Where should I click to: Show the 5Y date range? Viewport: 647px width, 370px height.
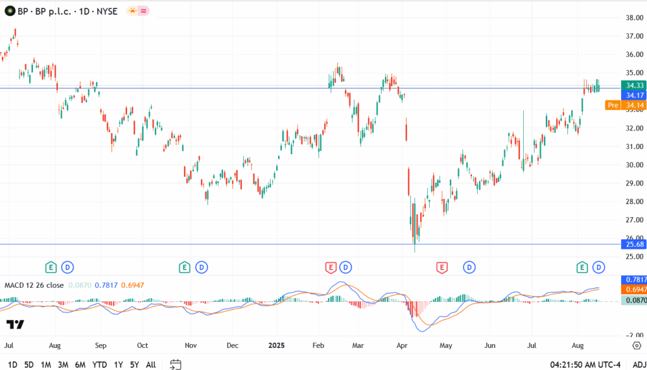[x=134, y=364]
